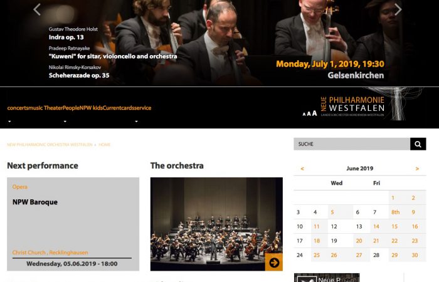Select June 26 in the calendar
Viewport: 439px width, 282px height.
[334, 255]
